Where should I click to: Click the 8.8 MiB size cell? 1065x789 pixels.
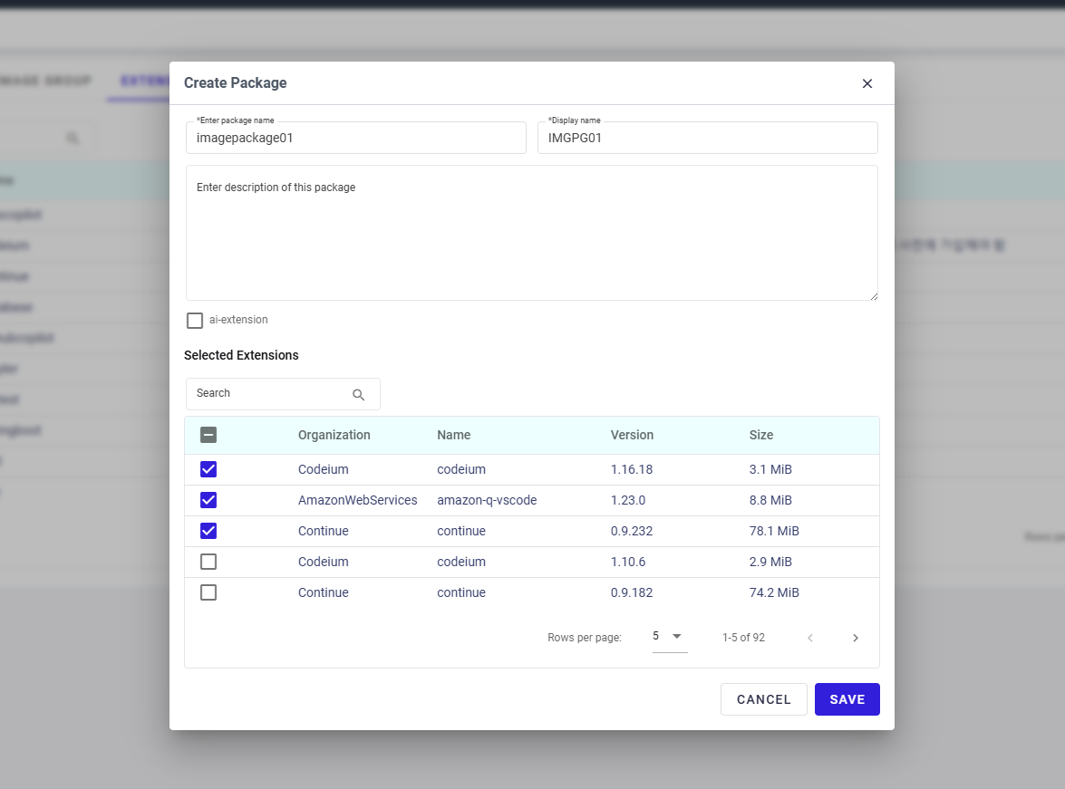pos(770,500)
